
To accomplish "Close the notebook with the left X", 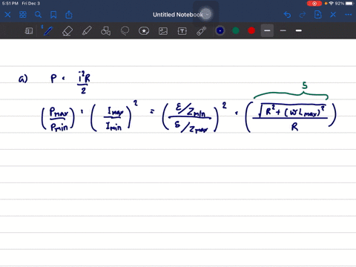I will coord(7,15).
